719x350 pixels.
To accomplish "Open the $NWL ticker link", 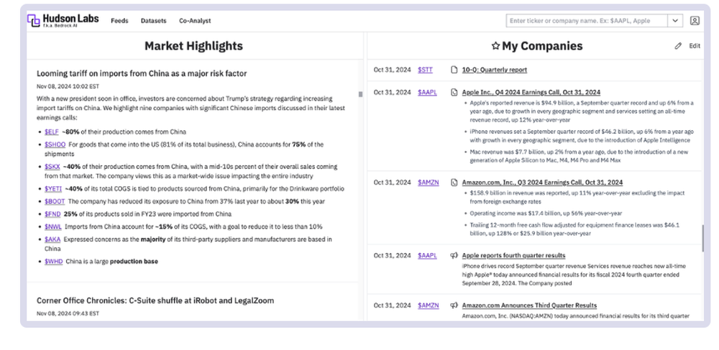I will (52, 226).
